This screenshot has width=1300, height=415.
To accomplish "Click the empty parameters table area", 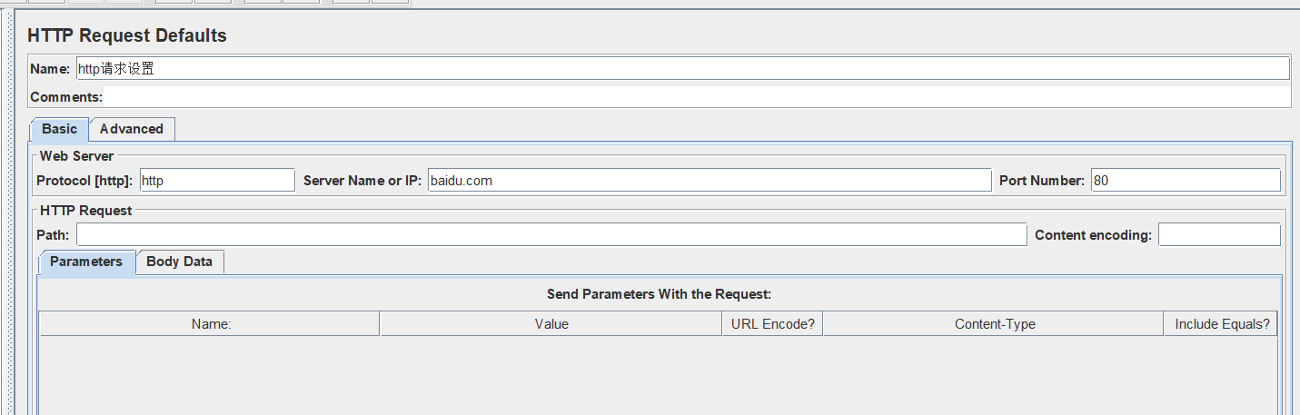I will coord(659,375).
